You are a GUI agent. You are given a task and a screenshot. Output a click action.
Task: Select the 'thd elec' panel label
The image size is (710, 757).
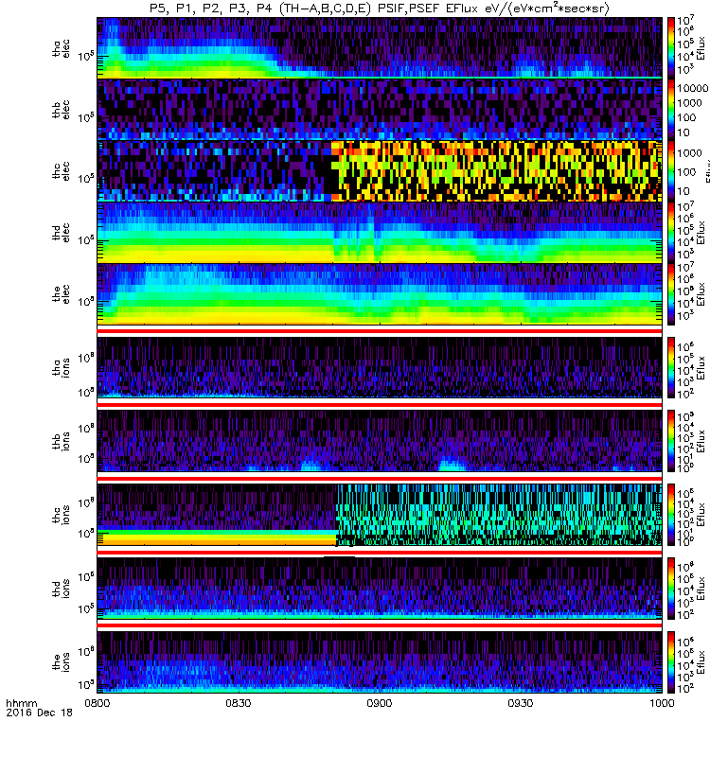click(61, 232)
